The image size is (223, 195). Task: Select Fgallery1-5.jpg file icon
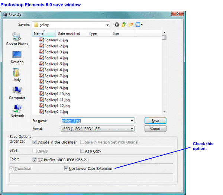pos(41,64)
